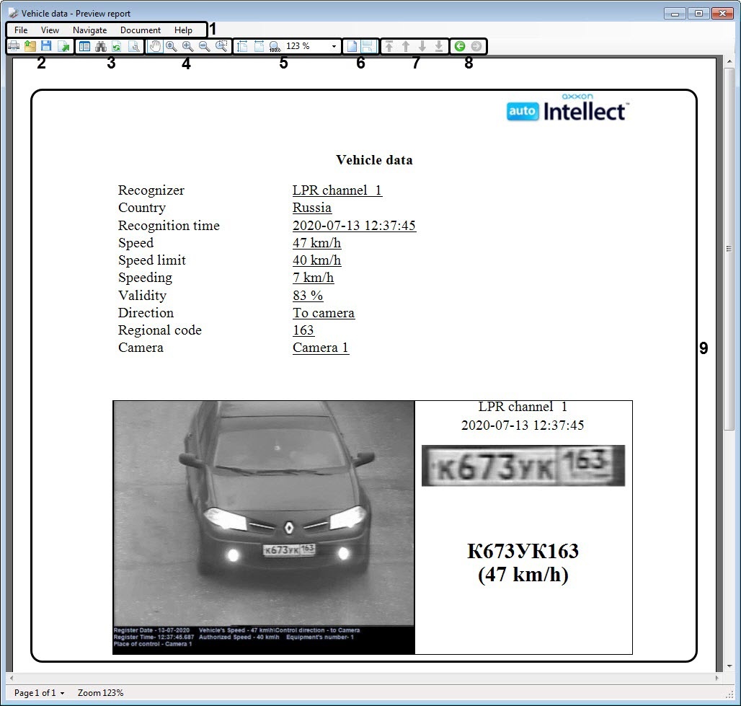Click the 'Russia' country value
Screen dimensions: 741x706
click(x=312, y=208)
